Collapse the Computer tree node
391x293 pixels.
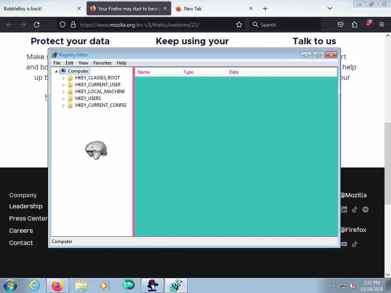(x=57, y=71)
